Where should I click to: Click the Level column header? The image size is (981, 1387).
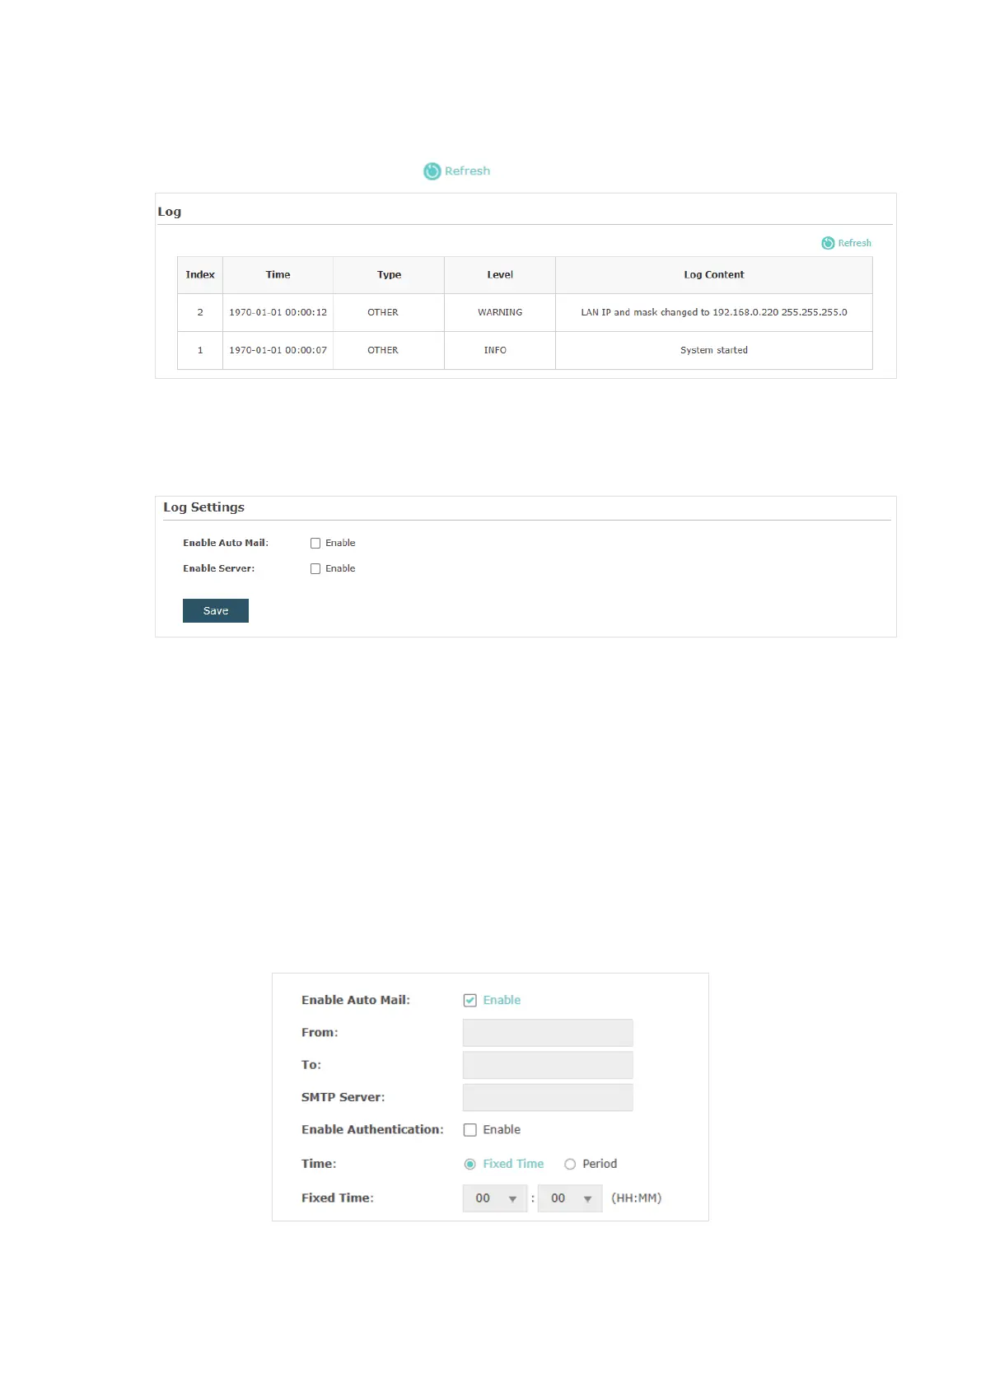pos(500,275)
